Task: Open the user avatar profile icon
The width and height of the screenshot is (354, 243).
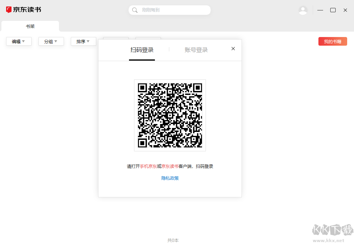Action: click(x=303, y=10)
